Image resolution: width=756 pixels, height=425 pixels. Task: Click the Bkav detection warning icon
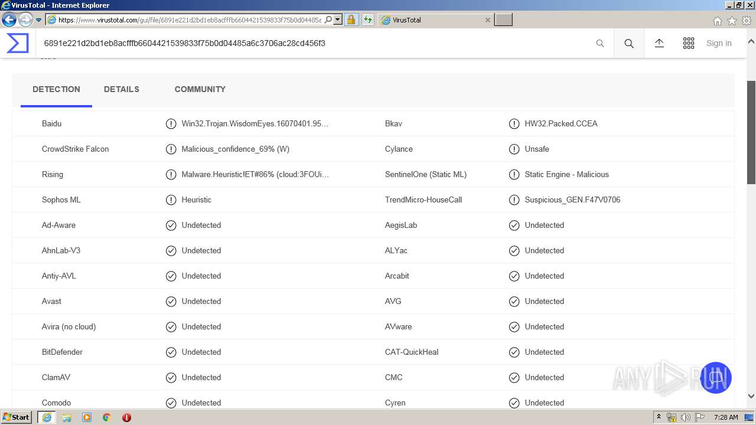(x=514, y=124)
